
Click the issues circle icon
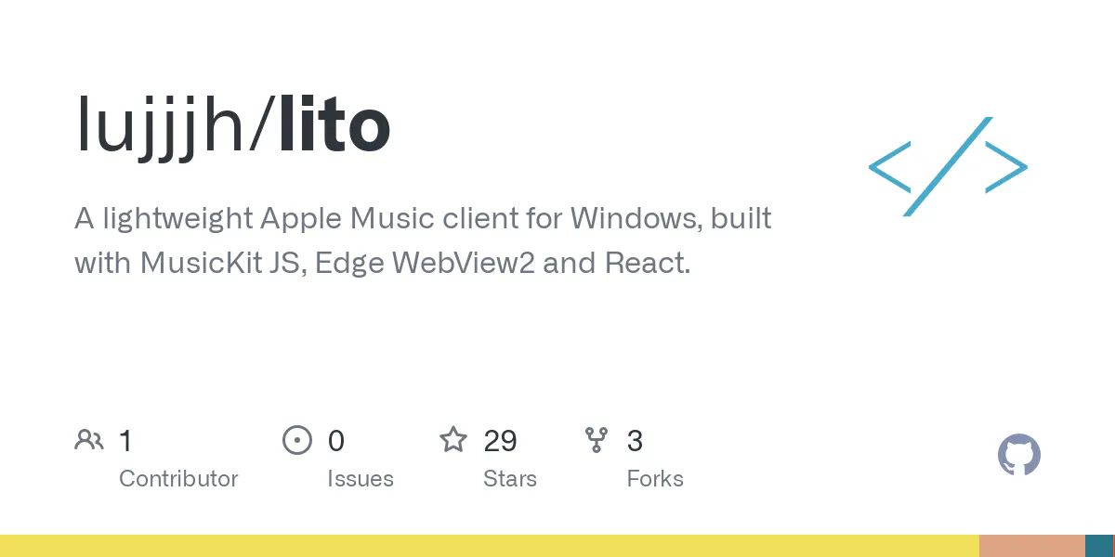(297, 440)
